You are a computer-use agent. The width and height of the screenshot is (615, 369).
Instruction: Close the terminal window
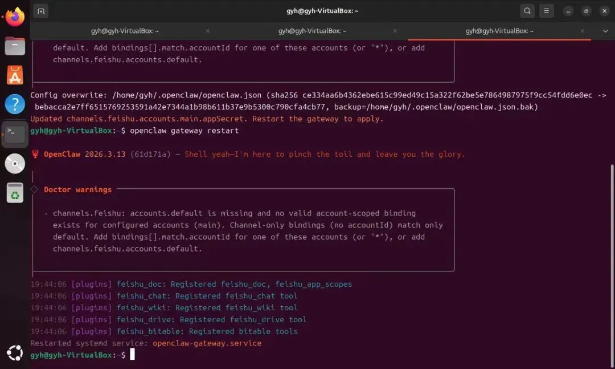(604, 11)
